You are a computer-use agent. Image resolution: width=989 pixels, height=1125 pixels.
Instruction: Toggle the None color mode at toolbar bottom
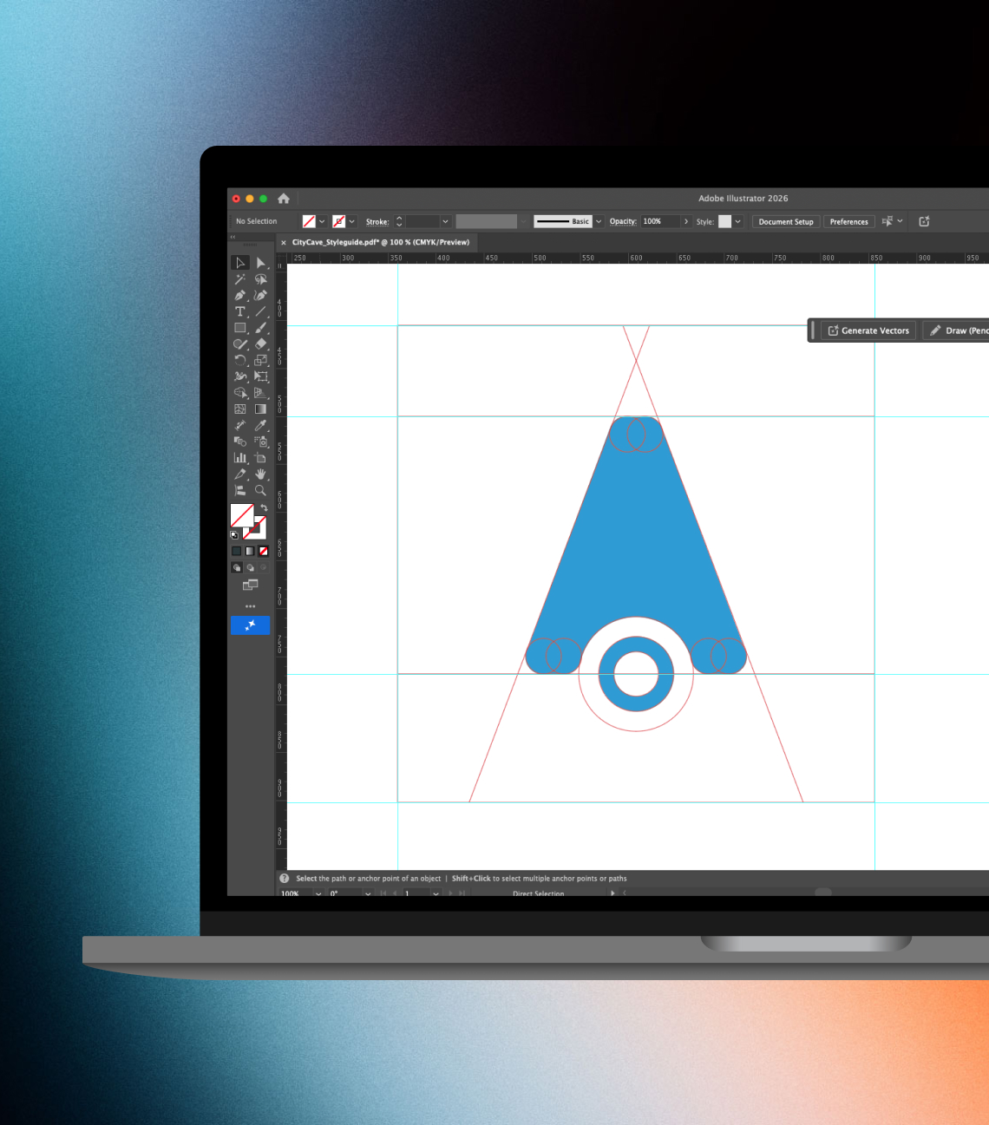click(265, 550)
